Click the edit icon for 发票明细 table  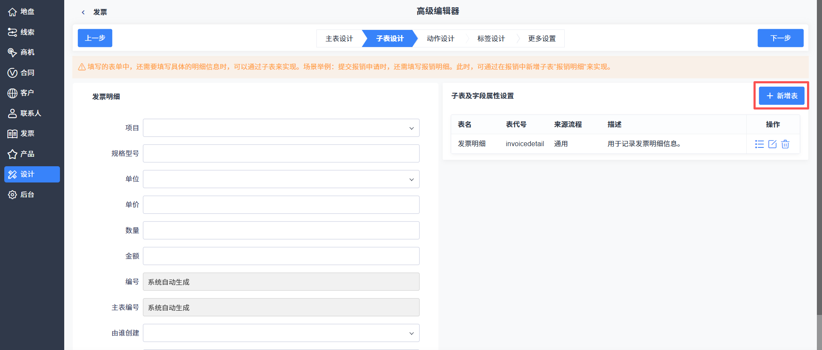coord(772,144)
